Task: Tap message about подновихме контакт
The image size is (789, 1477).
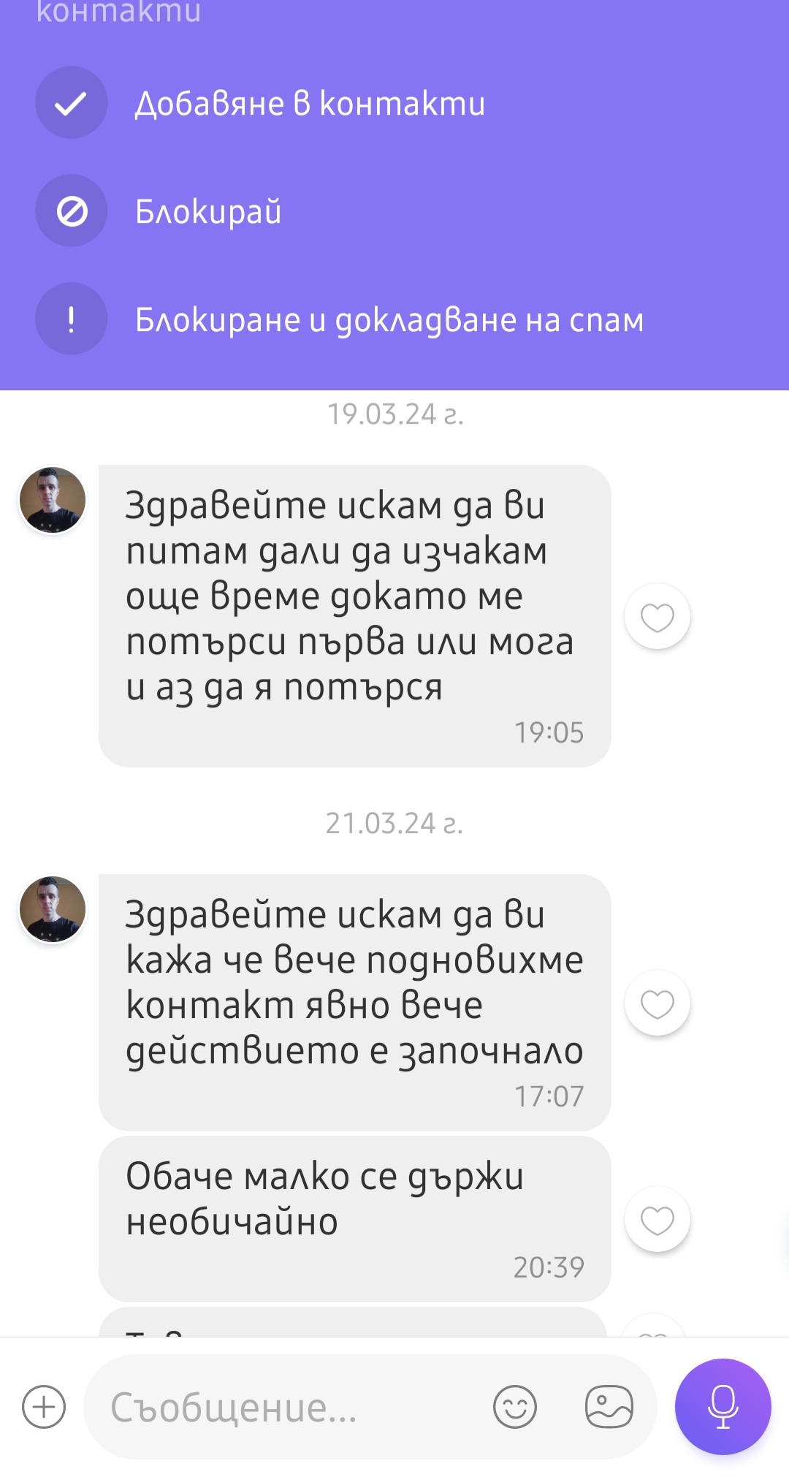Action: click(x=355, y=1003)
